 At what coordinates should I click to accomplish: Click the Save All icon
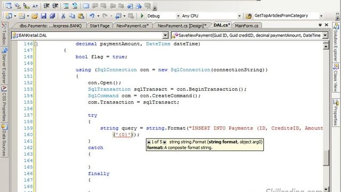[x=52, y=16]
